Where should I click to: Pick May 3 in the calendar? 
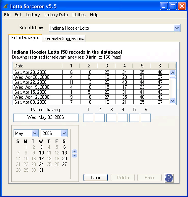(41, 147)
